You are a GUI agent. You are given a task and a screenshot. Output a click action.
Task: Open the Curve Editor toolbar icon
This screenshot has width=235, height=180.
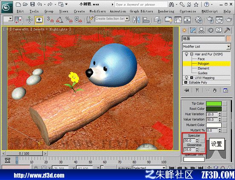click(x=178, y=20)
